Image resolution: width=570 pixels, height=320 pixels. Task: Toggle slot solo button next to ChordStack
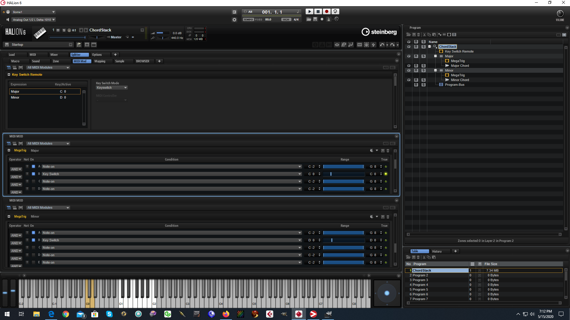point(64,30)
